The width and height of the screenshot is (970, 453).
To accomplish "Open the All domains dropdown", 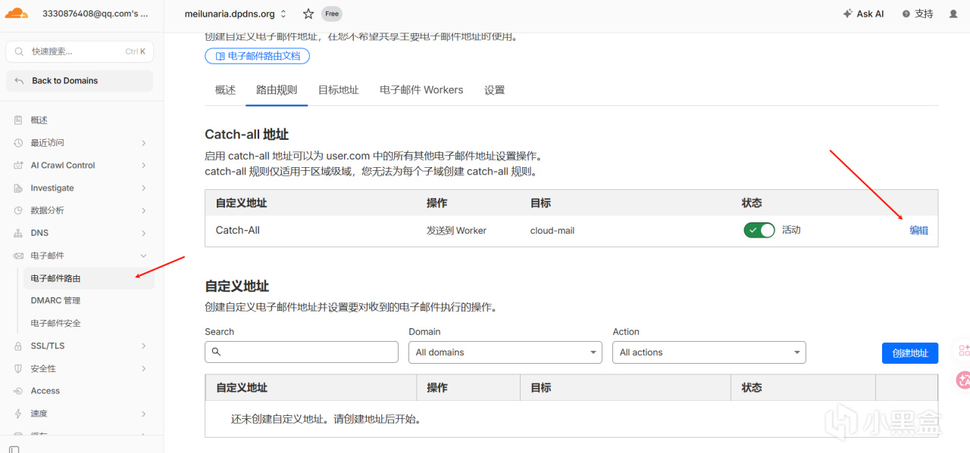I will [x=505, y=352].
